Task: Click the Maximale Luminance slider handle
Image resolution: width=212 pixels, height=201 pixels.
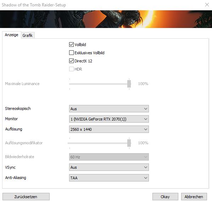Action: click(129, 84)
